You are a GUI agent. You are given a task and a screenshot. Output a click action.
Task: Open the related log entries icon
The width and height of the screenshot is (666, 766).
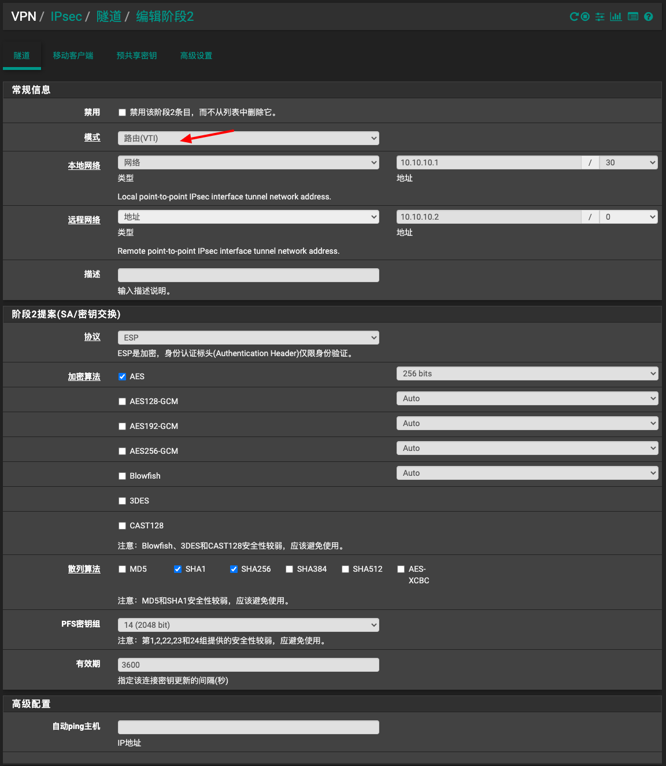(x=633, y=17)
